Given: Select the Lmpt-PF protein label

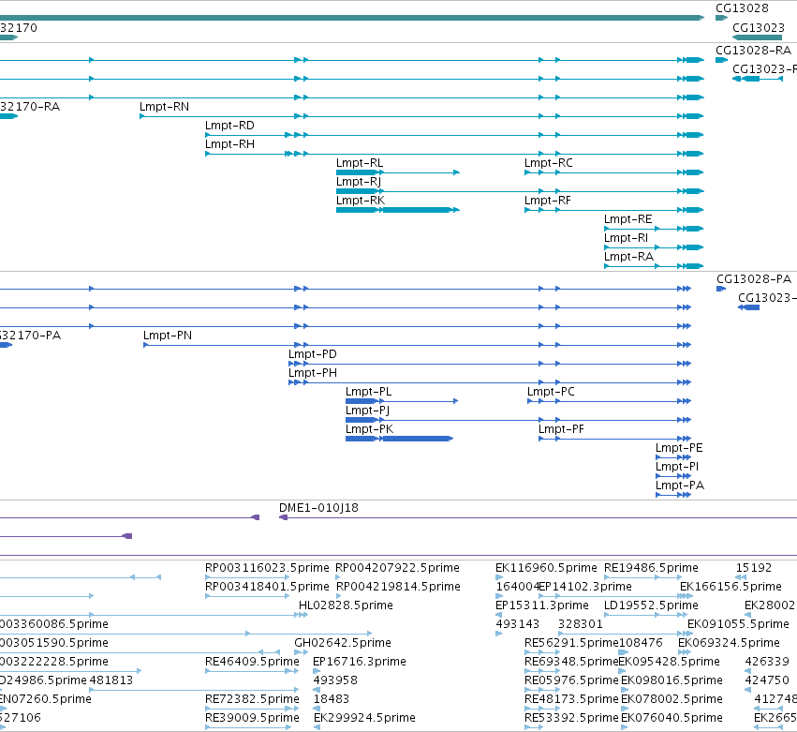Looking at the screenshot, I should point(561,429).
